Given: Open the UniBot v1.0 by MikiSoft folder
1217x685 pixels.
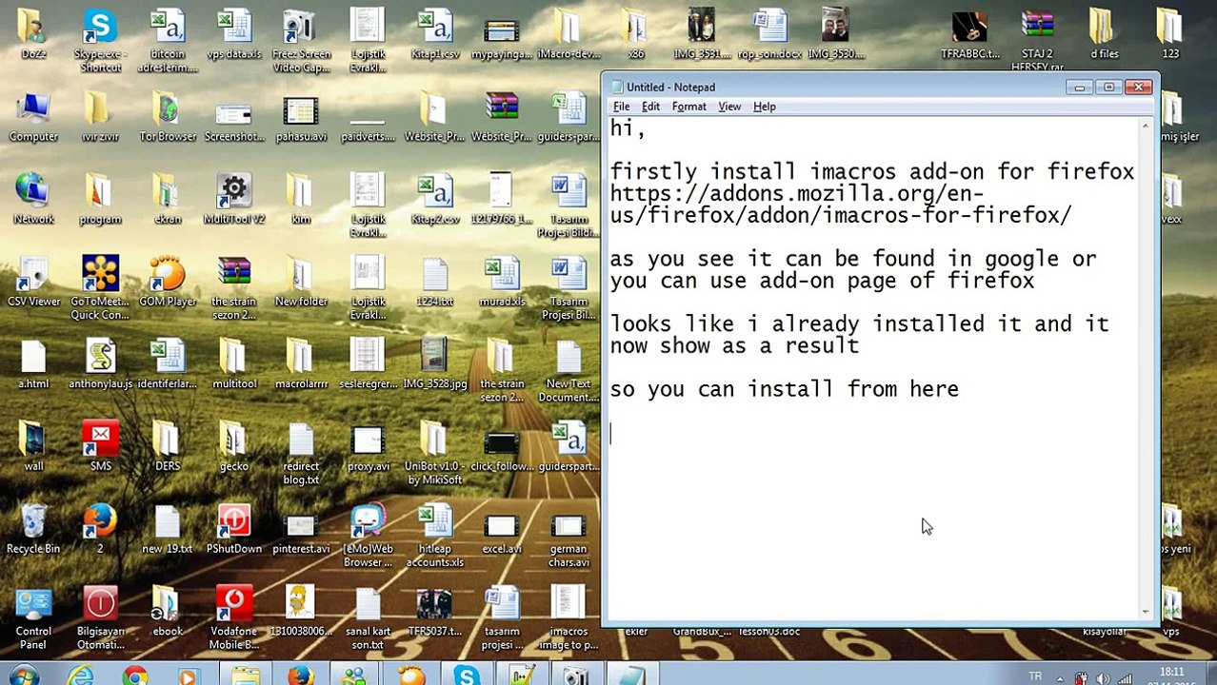Looking at the screenshot, I should (x=434, y=453).
